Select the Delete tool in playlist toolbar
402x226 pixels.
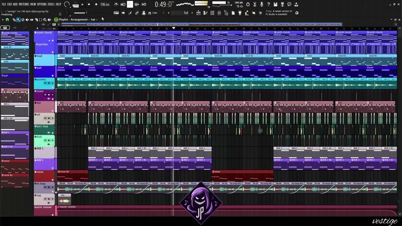point(23,19)
